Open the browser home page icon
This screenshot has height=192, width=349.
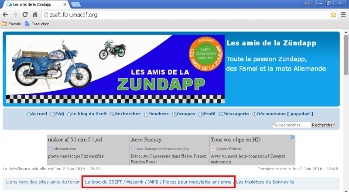pos(35,15)
